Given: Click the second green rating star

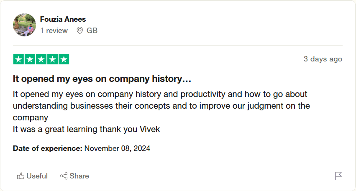Looking at the screenshot, I should click(30, 59).
